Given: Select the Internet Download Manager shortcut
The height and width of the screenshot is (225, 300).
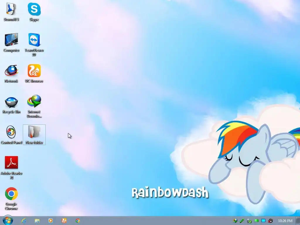Looking at the screenshot, I should pyautogui.click(x=34, y=106).
